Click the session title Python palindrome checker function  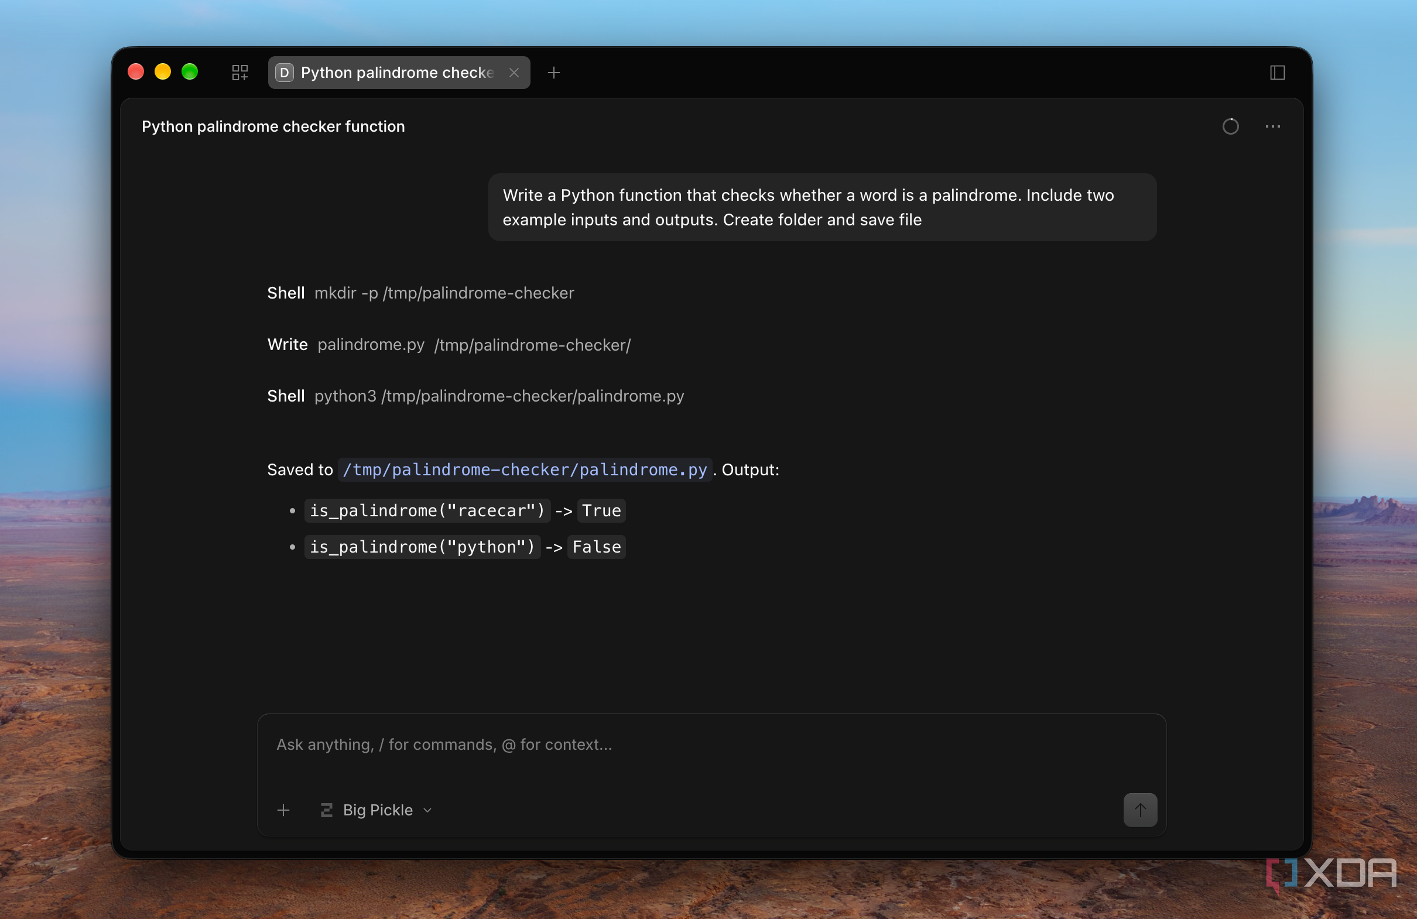click(273, 127)
